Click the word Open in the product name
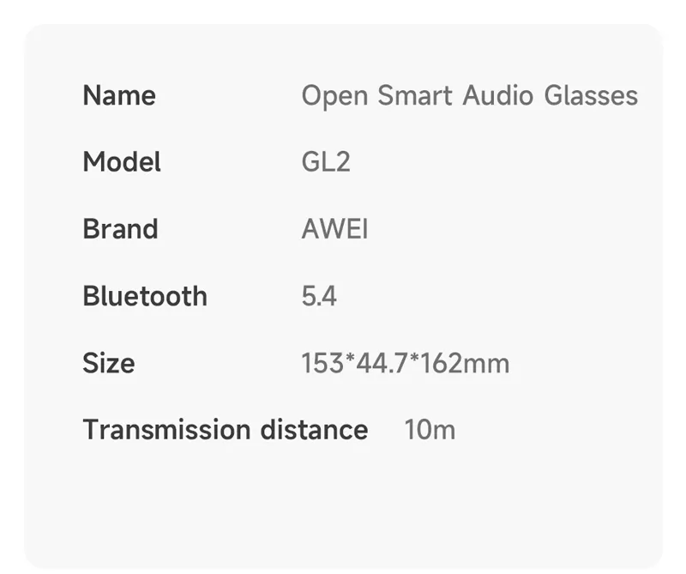This screenshot has width=686, height=574. point(334,96)
